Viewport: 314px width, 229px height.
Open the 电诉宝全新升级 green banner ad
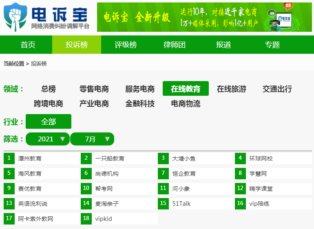coord(204,17)
